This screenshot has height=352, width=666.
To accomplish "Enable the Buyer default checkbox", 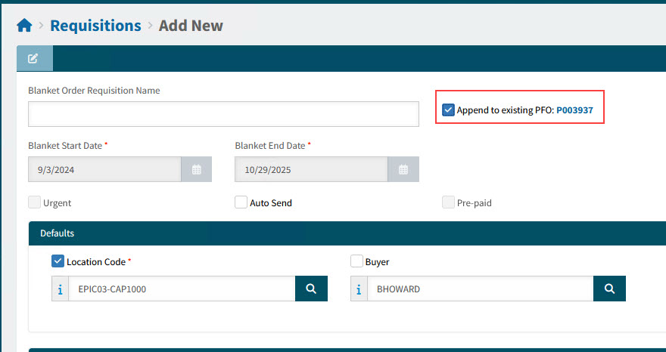I will [356, 261].
